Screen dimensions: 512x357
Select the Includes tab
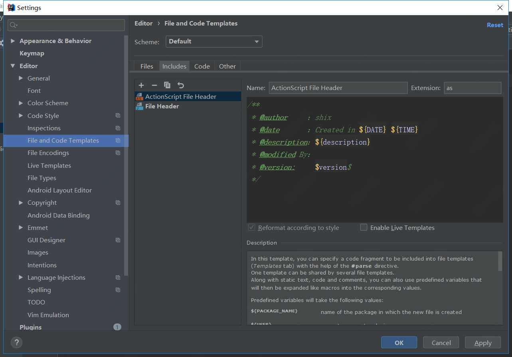(x=174, y=66)
